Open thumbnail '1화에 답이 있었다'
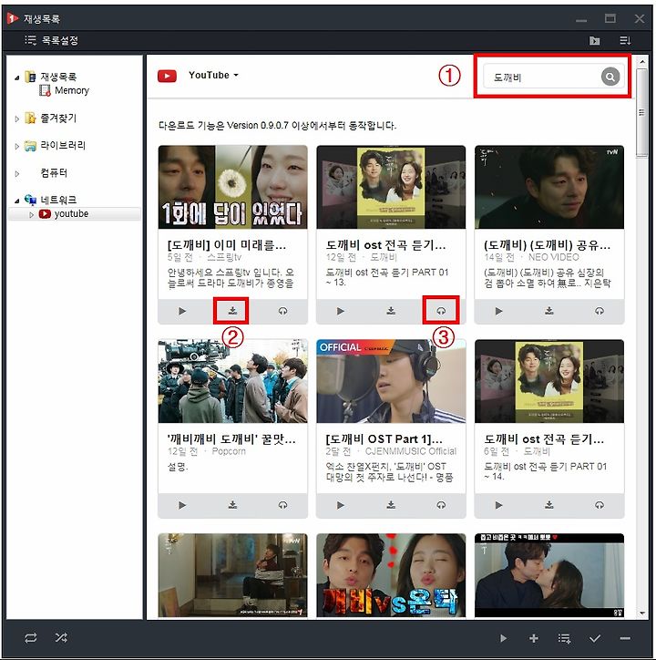This screenshot has width=656, height=660. (232, 187)
